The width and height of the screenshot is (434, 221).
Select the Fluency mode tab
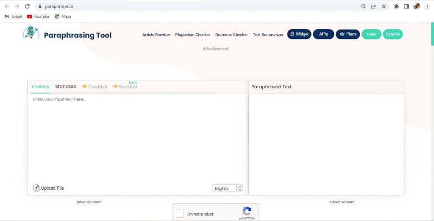pyautogui.click(x=41, y=86)
